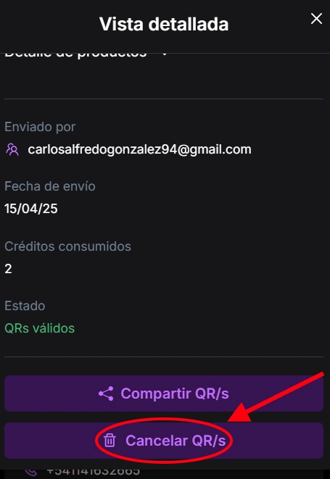Screen dimensions: 330x479
Task: Click the Créditos consumidos label
Action: pos(67,246)
